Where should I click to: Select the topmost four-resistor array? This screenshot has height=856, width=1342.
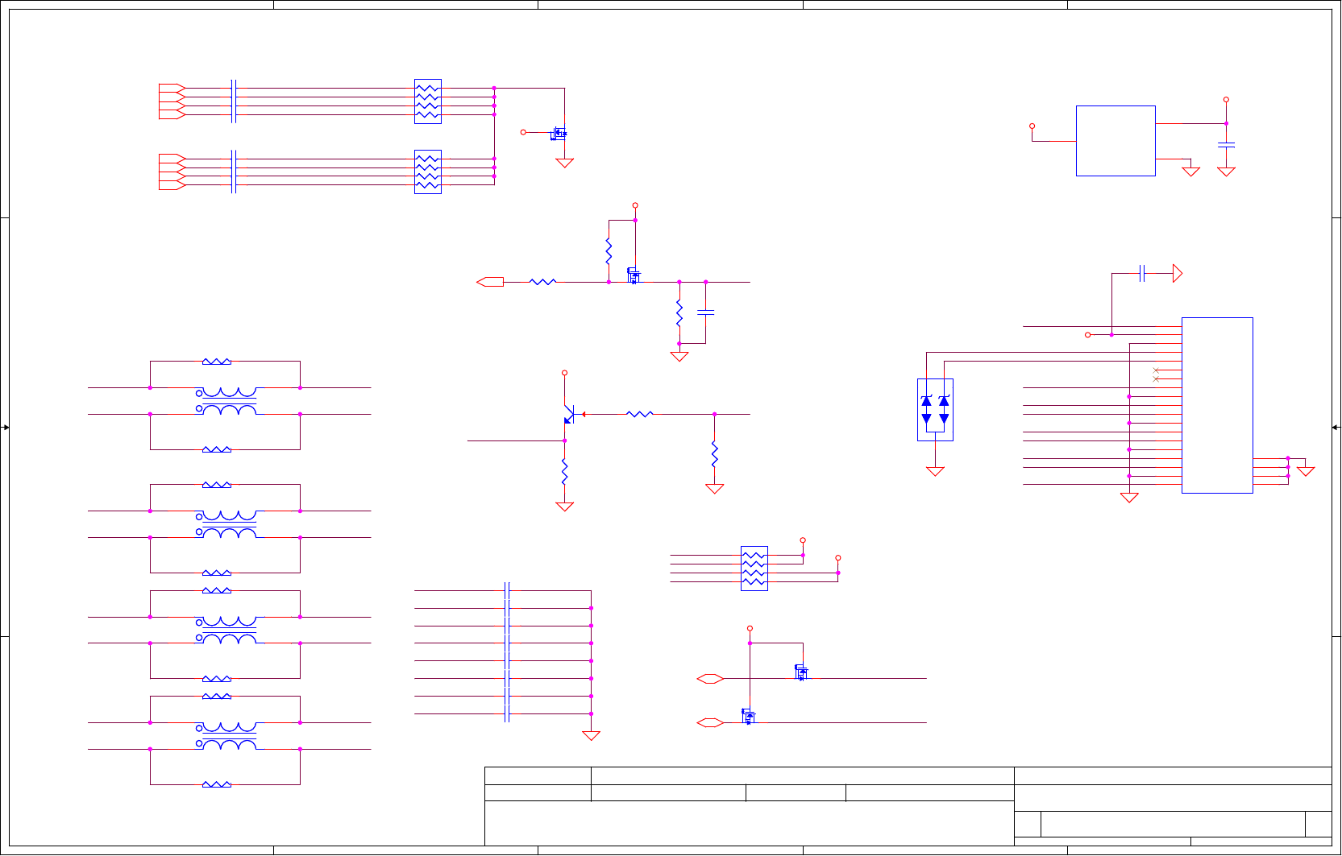(x=428, y=101)
